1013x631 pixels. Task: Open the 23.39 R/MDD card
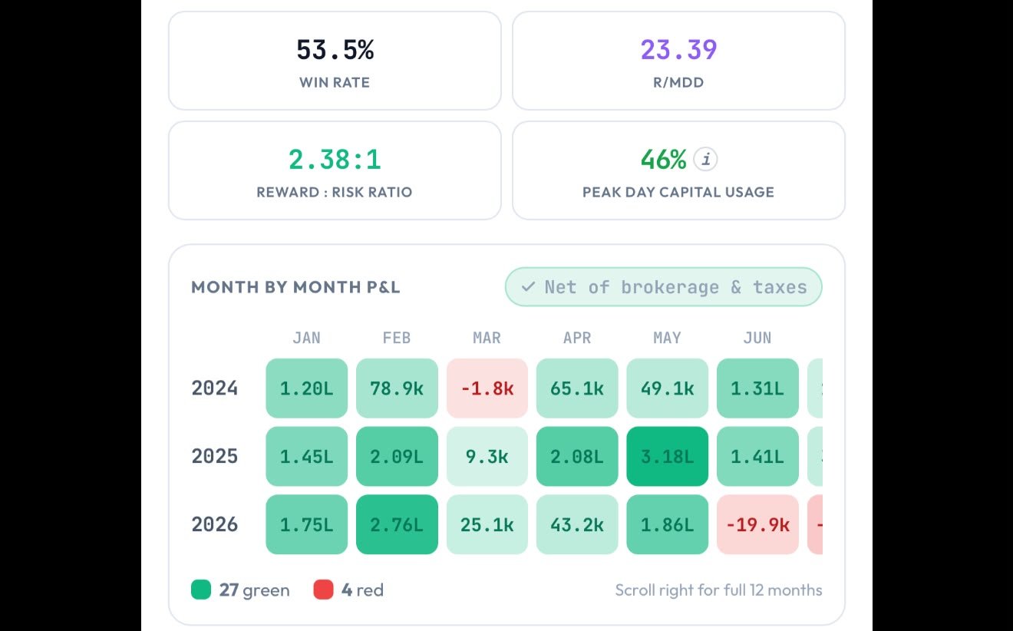678,61
